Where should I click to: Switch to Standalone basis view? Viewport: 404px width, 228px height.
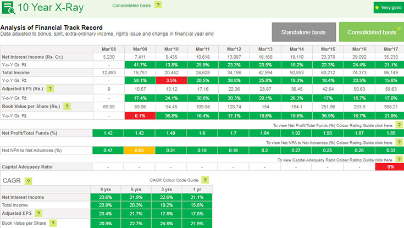[303, 32]
